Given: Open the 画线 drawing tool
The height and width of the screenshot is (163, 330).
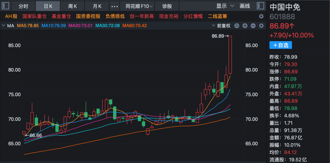Looking at the screenshot, I should pos(245,6).
